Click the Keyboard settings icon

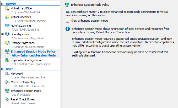coord(7,73)
